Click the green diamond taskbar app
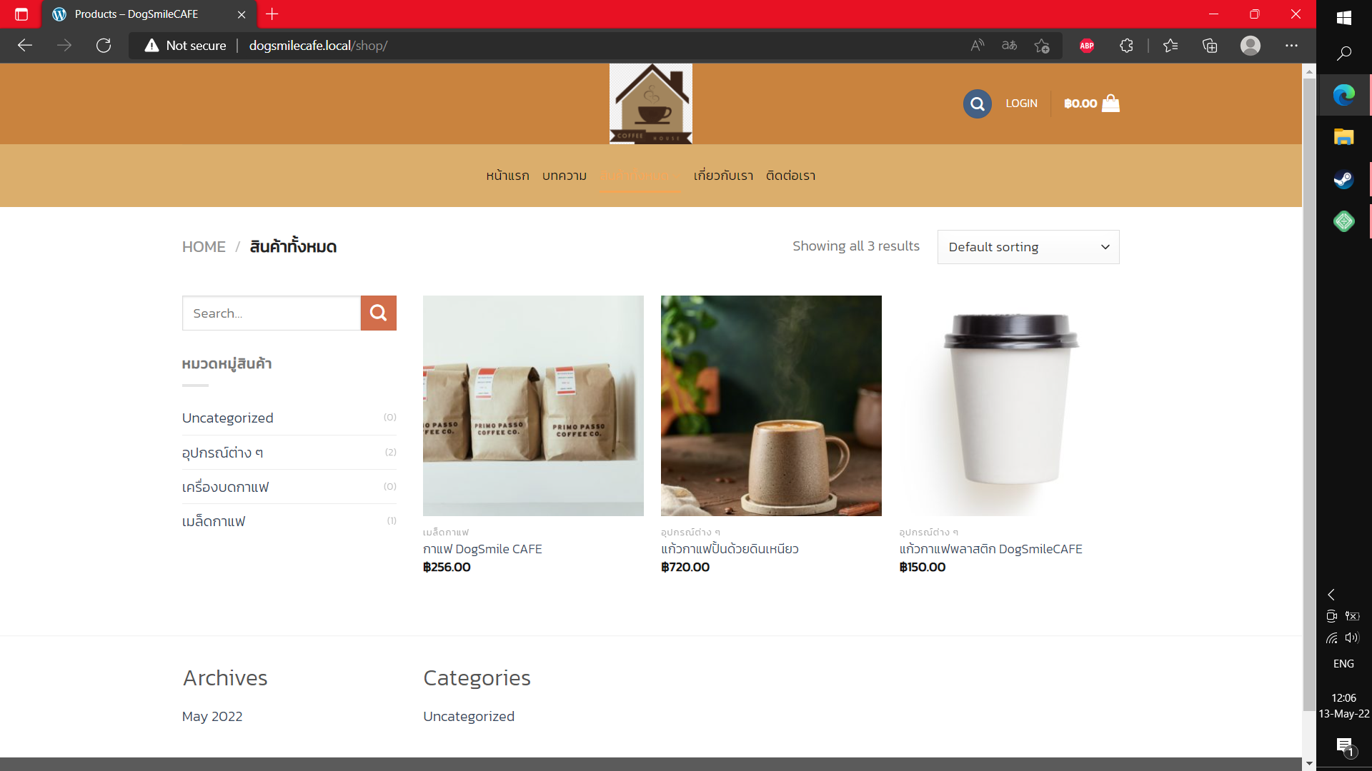This screenshot has width=1372, height=771. coord(1343,221)
